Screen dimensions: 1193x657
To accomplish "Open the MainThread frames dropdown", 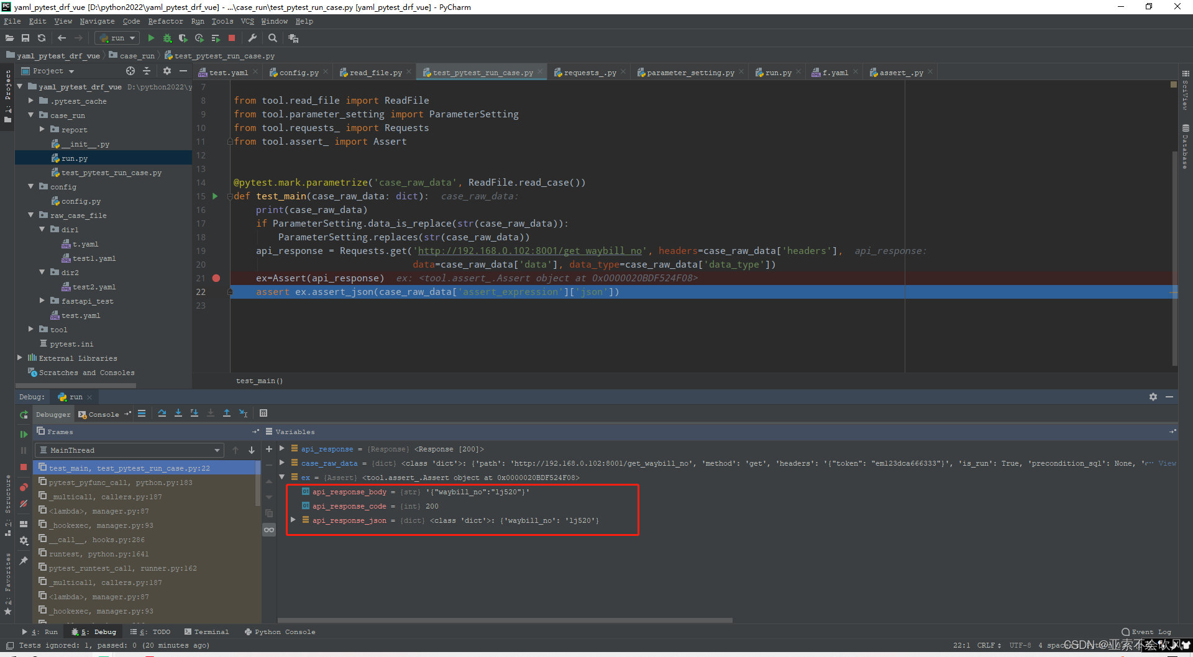I will click(129, 450).
